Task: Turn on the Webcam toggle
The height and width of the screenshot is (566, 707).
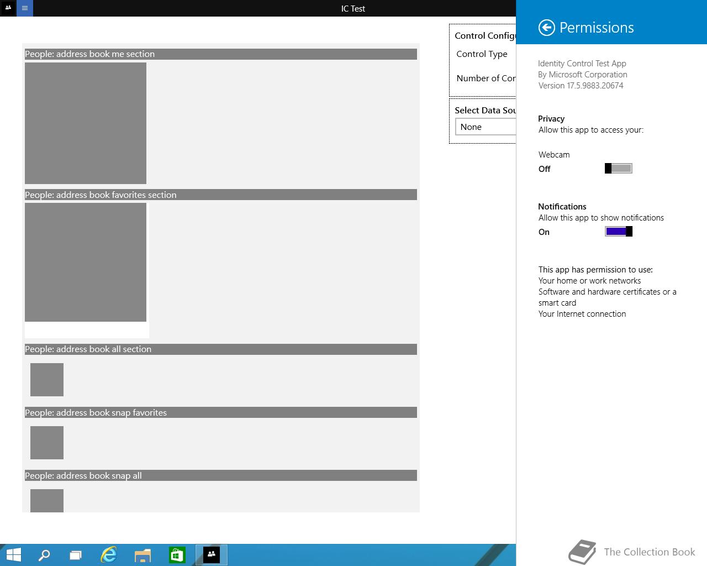Action: pos(619,169)
